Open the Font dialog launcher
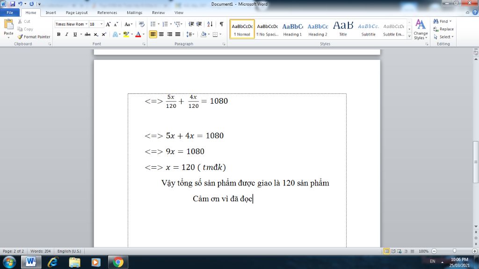Screen dimensions: 479x269 [144, 44]
